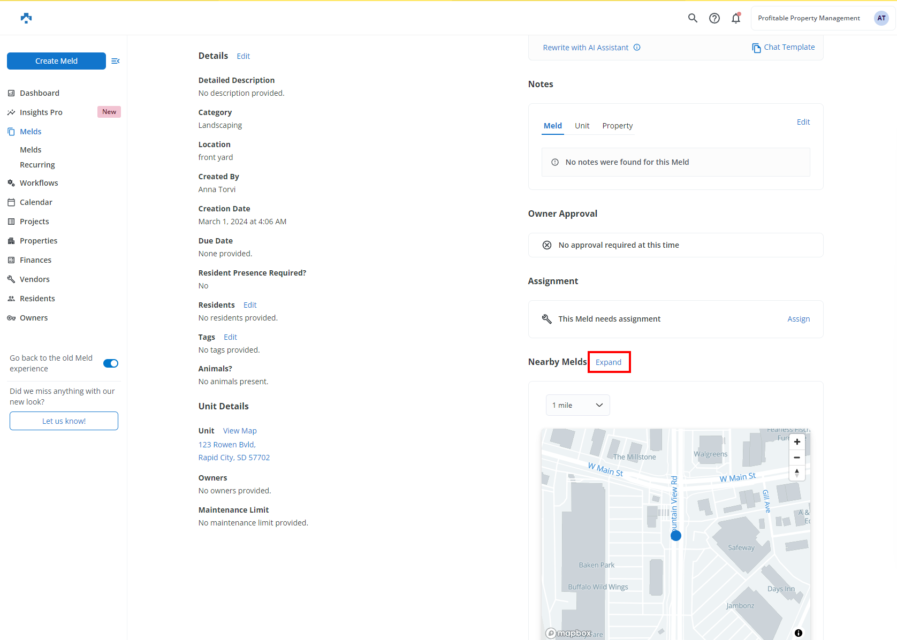
Task: Click the AI Assistant info icon
Action: point(637,48)
